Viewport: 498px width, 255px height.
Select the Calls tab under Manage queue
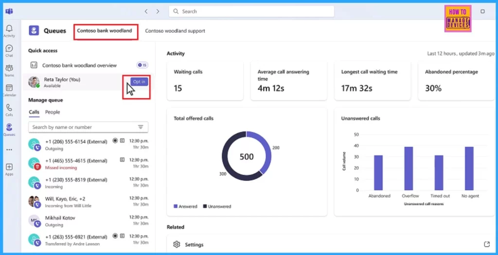click(34, 112)
